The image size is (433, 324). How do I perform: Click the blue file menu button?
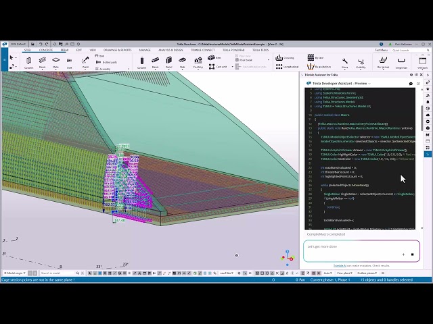(5, 60)
